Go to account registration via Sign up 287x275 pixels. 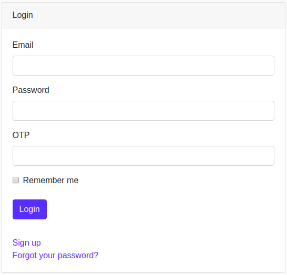(x=26, y=243)
